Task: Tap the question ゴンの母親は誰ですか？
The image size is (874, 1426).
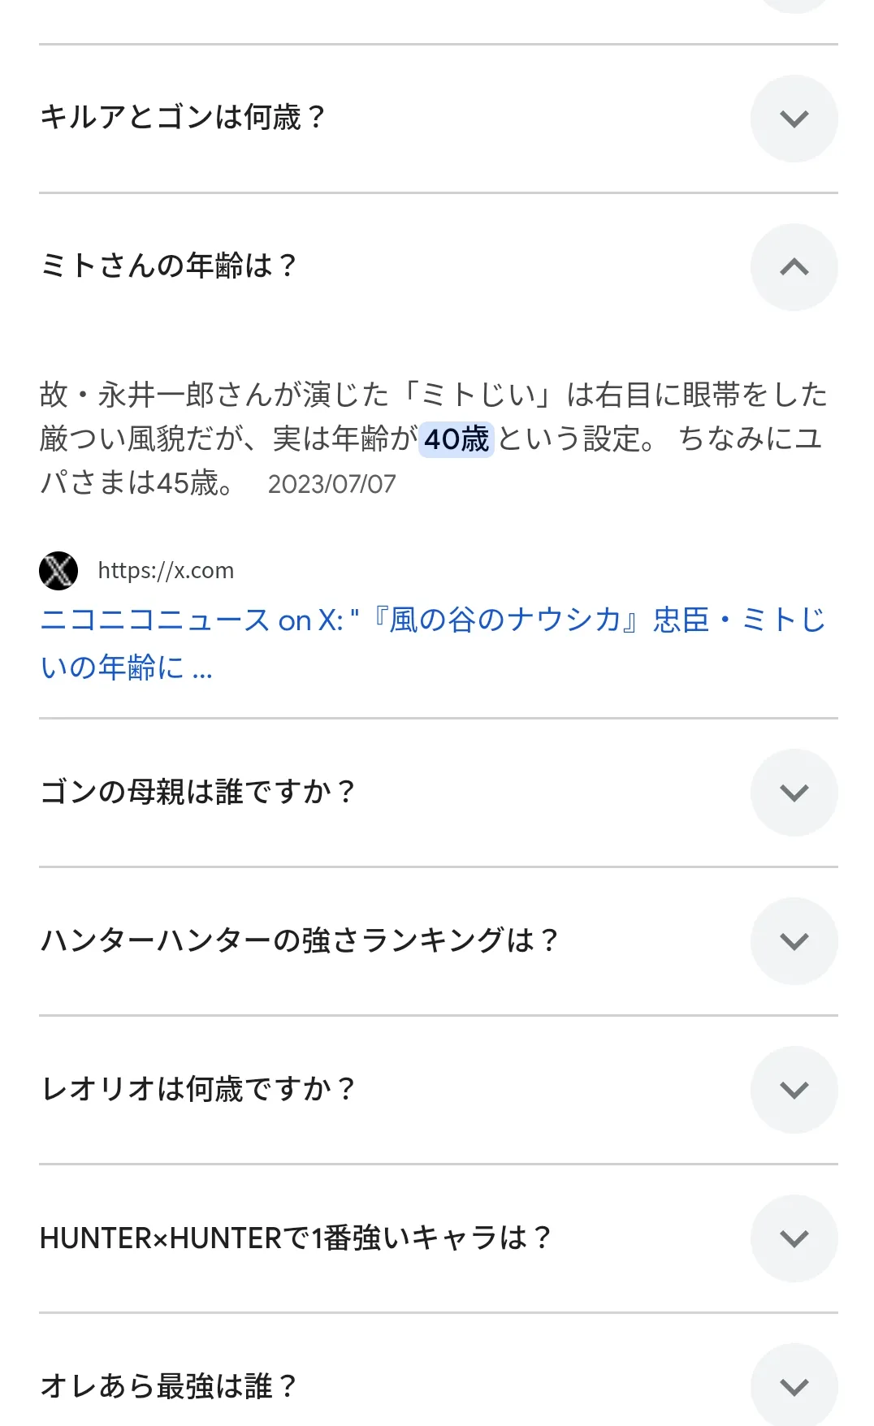Action: point(199,791)
